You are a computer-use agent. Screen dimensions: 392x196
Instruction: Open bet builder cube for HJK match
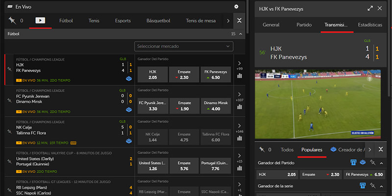point(129,79)
